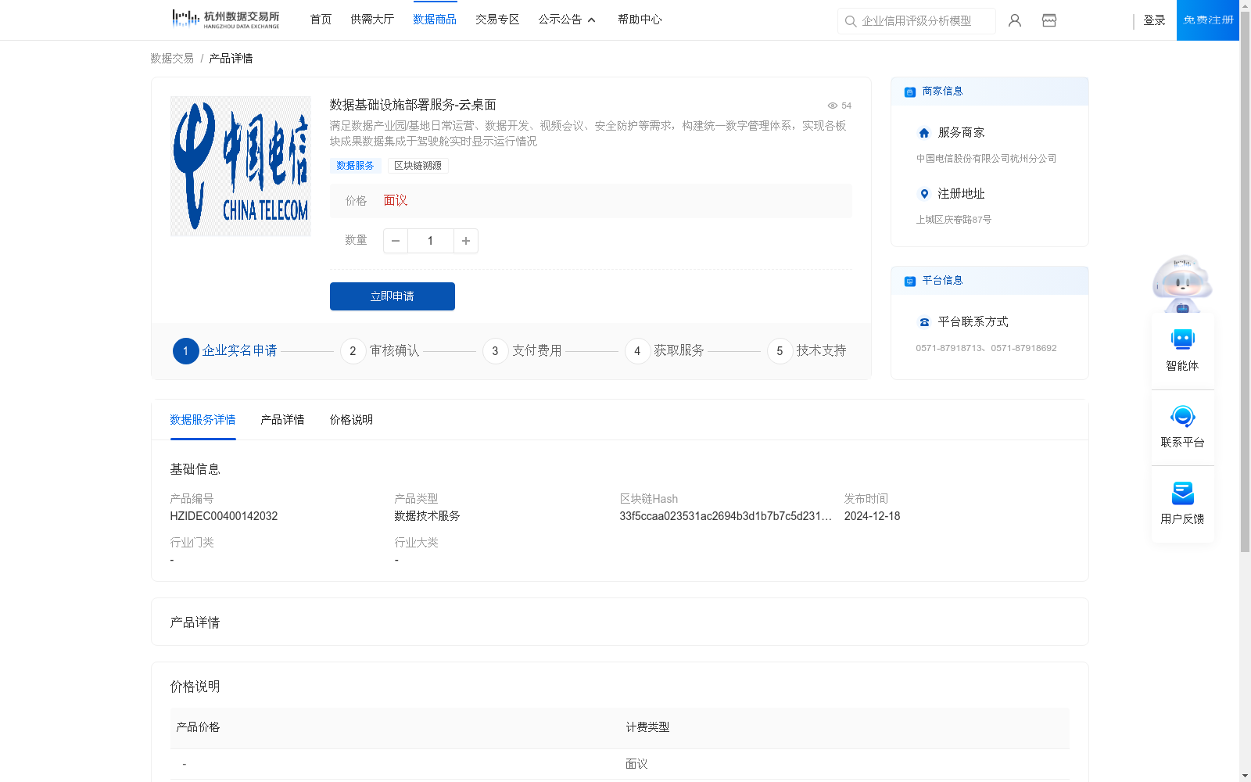Click the 平台联系方式 phone icon

click(x=924, y=322)
